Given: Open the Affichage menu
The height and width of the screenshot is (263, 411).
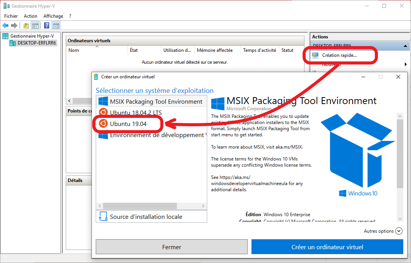Looking at the screenshot, I should click(x=53, y=16).
